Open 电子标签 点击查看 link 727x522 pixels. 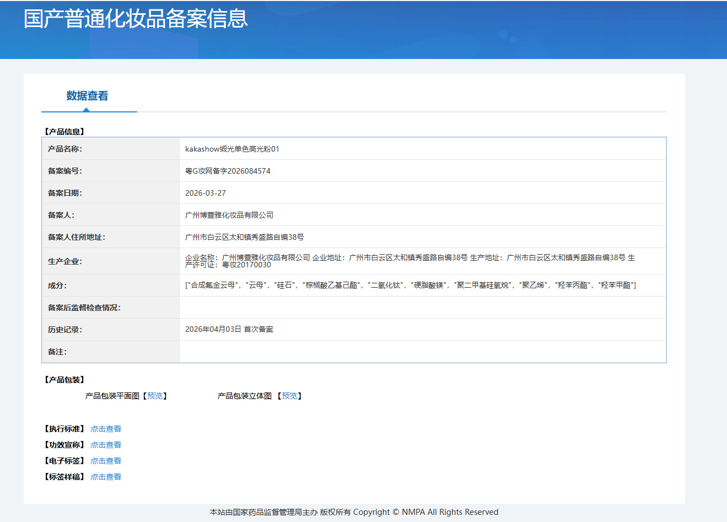pos(106,461)
